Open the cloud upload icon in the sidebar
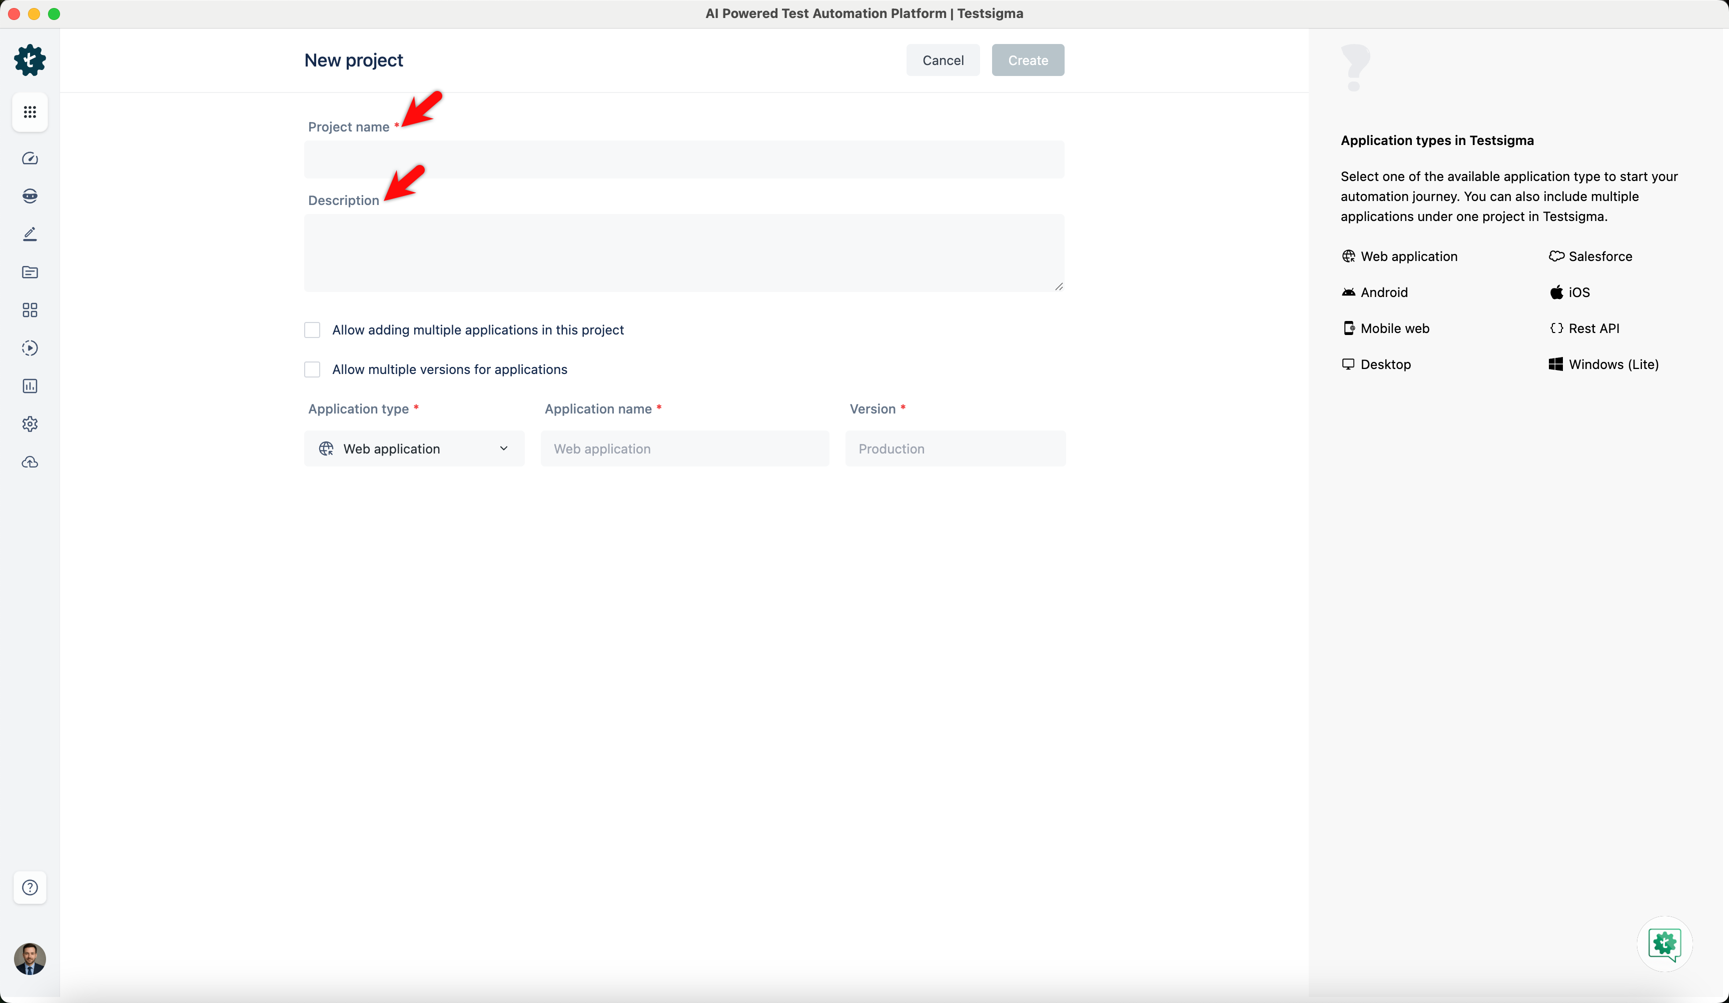This screenshot has height=1003, width=1729. pos(30,461)
